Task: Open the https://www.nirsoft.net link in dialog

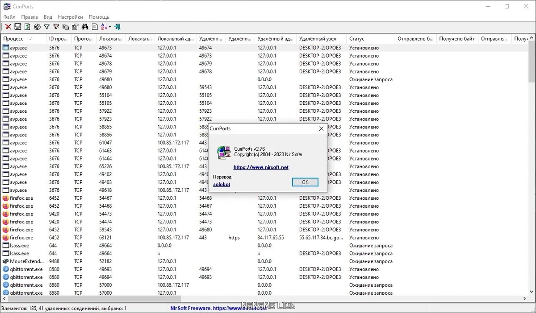Action: (x=261, y=167)
